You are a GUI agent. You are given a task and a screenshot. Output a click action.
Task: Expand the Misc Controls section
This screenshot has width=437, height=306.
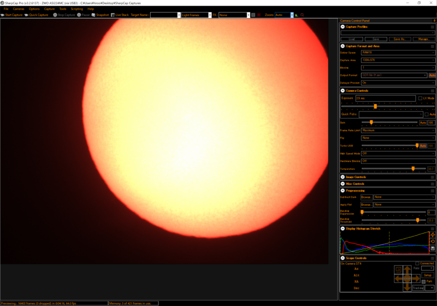[x=342, y=184]
